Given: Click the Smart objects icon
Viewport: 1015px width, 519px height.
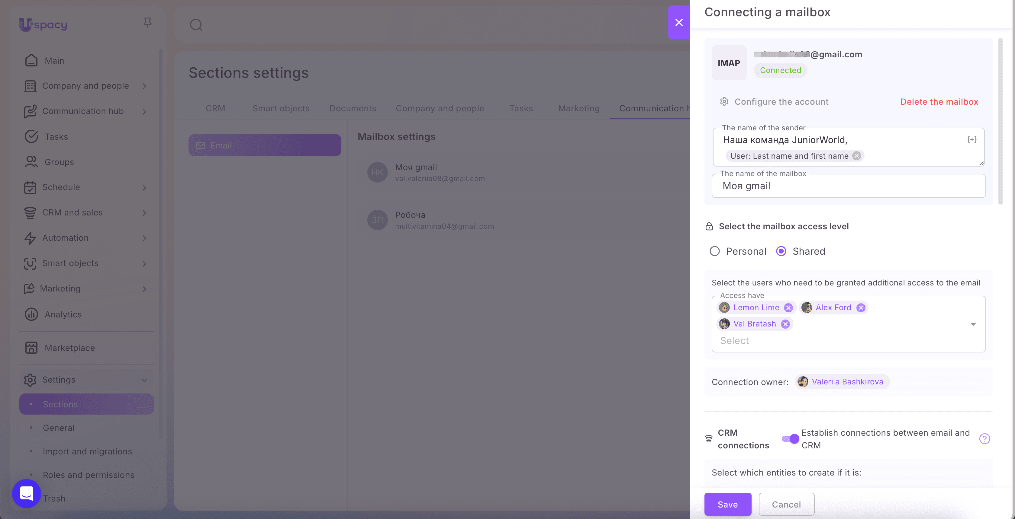Looking at the screenshot, I should 30,263.
